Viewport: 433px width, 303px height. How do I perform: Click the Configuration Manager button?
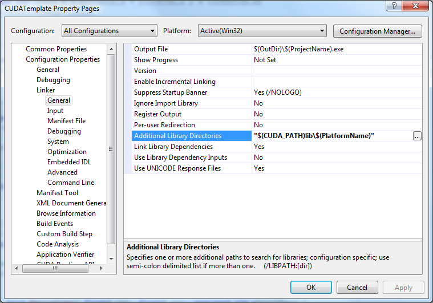tap(377, 31)
